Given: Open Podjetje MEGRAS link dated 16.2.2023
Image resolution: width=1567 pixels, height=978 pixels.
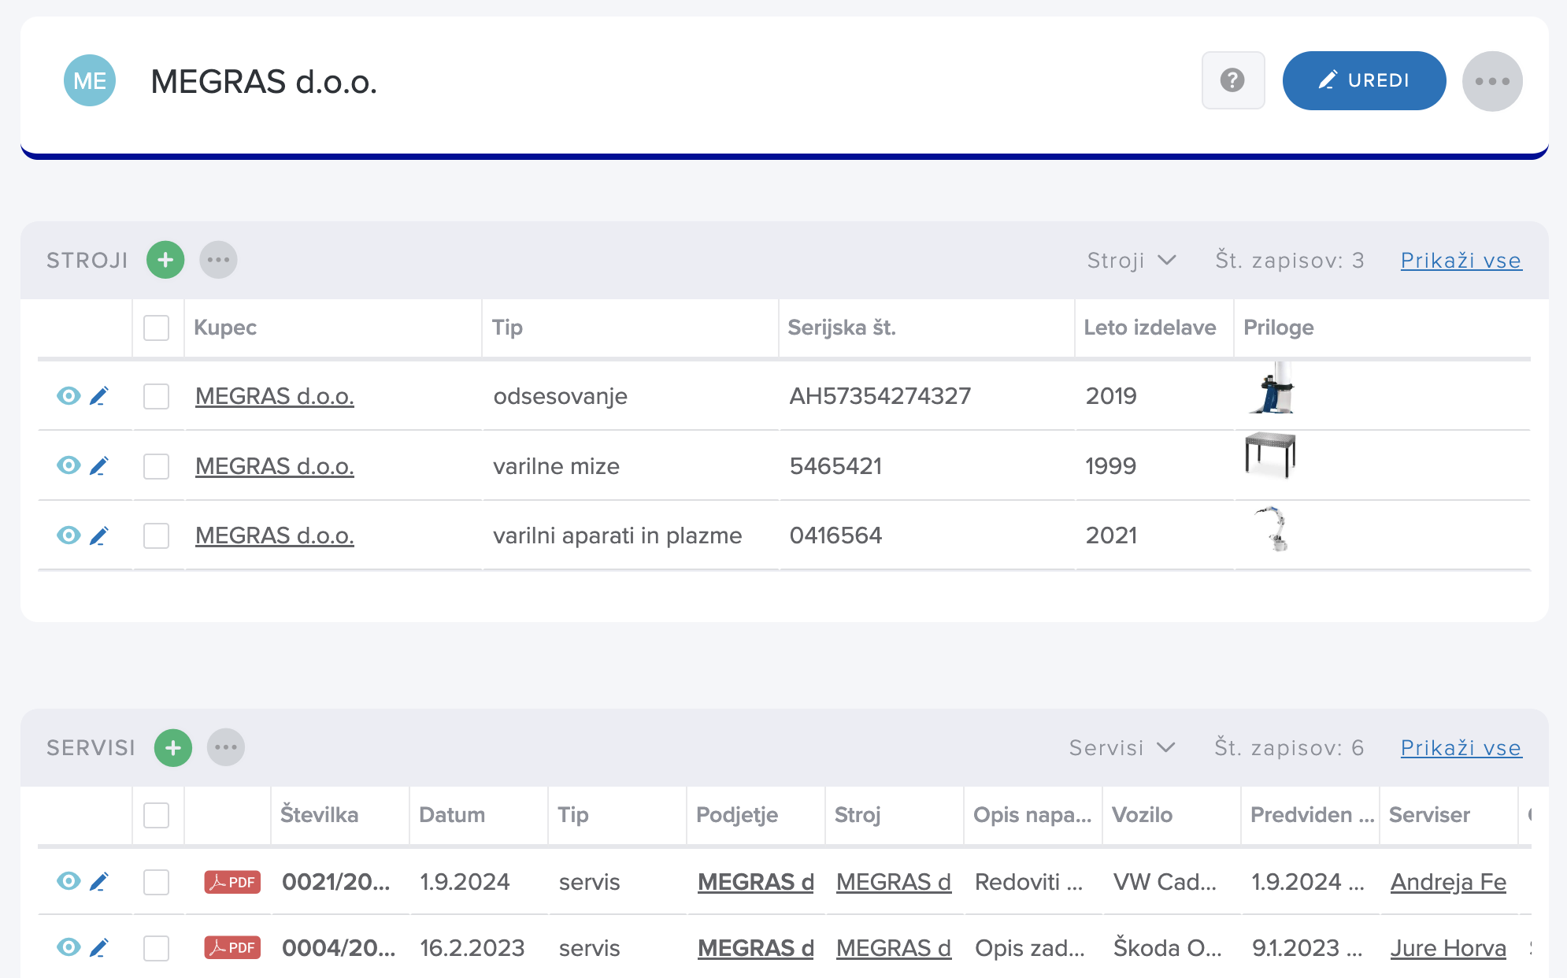Looking at the screenshot, I should 756,948.
